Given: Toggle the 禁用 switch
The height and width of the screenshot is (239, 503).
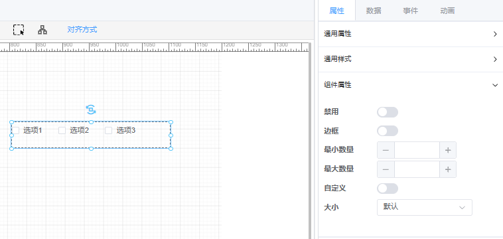Looking at the screenshot, I should [x=388, y=112].
